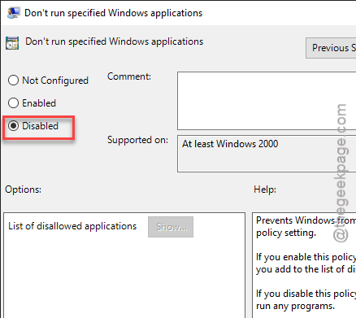This screenshot has height=318, width=356.
Task: Click the Supported on field showing Windows 2000
Action: (267, 154)
